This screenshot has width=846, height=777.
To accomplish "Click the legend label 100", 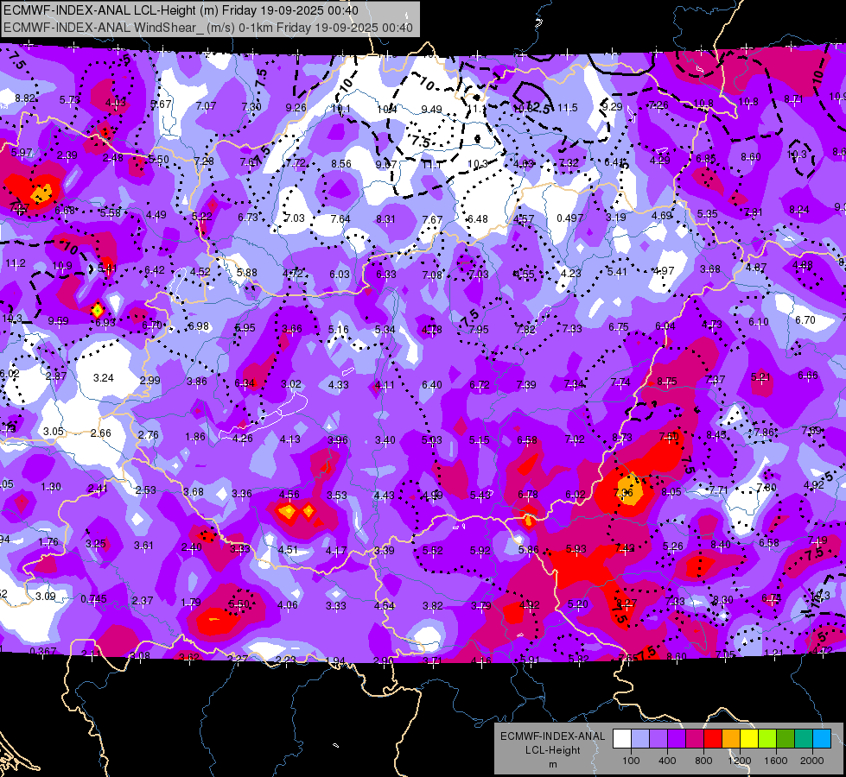I will pyautogui.click(x=631, y=761).
